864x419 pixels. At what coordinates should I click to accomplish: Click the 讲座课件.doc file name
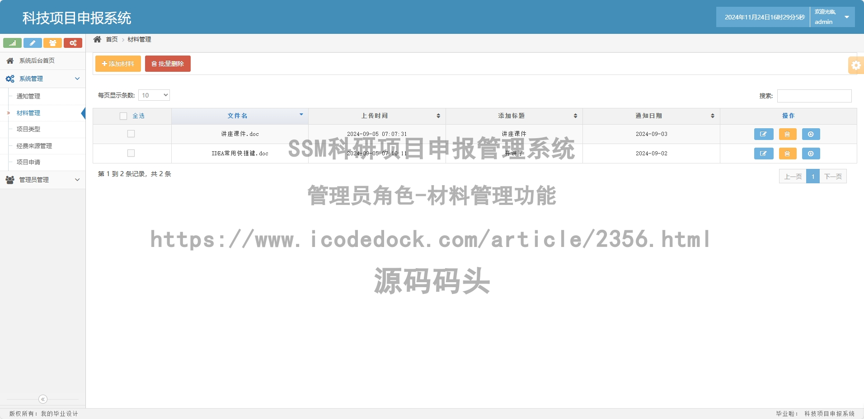coord(240,134)
